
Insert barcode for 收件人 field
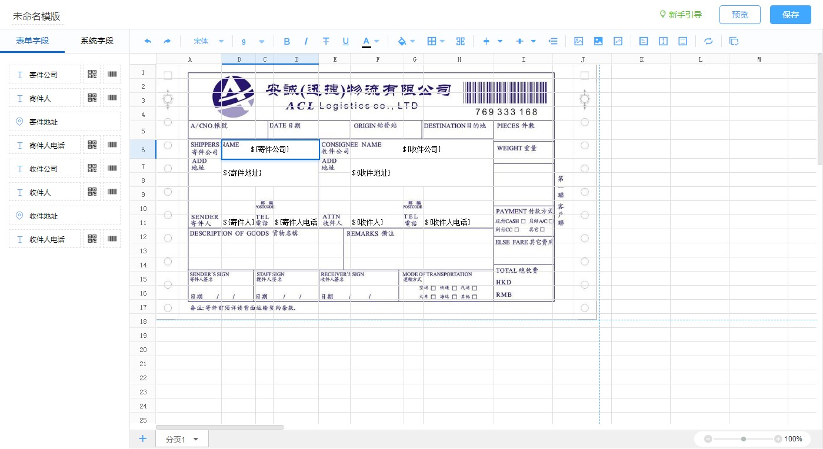tap(112, 192)
